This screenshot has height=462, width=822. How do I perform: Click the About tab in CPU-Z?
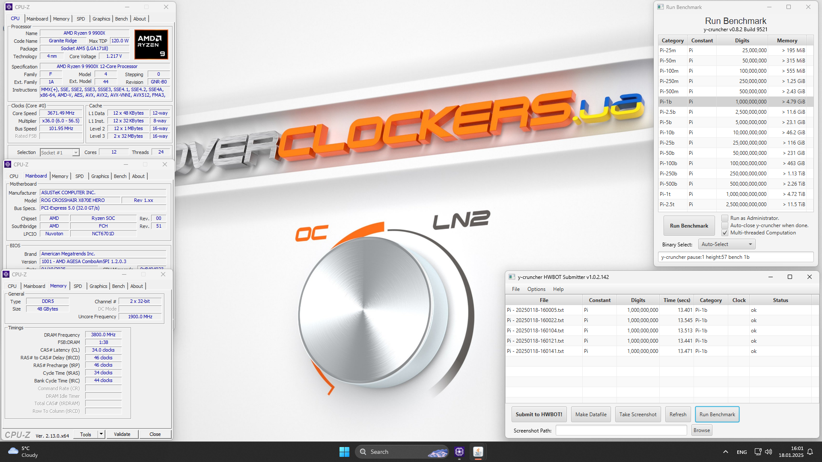140,18
